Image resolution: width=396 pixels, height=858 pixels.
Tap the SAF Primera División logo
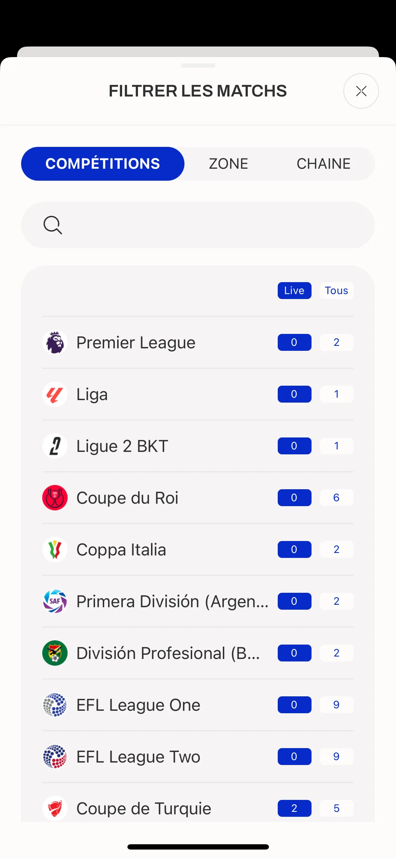(55, 601)
